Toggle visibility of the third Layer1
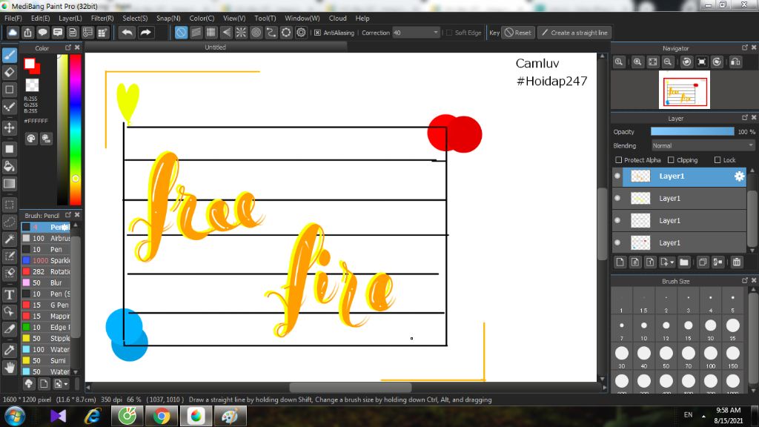 coord(617,220)
